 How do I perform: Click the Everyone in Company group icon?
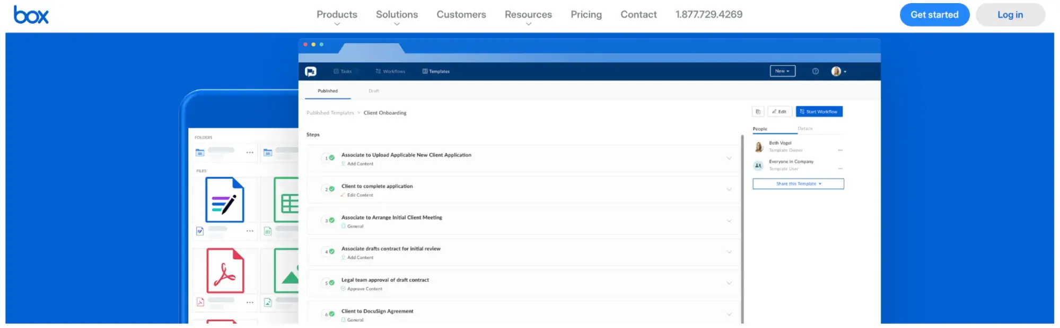(758, 166)
